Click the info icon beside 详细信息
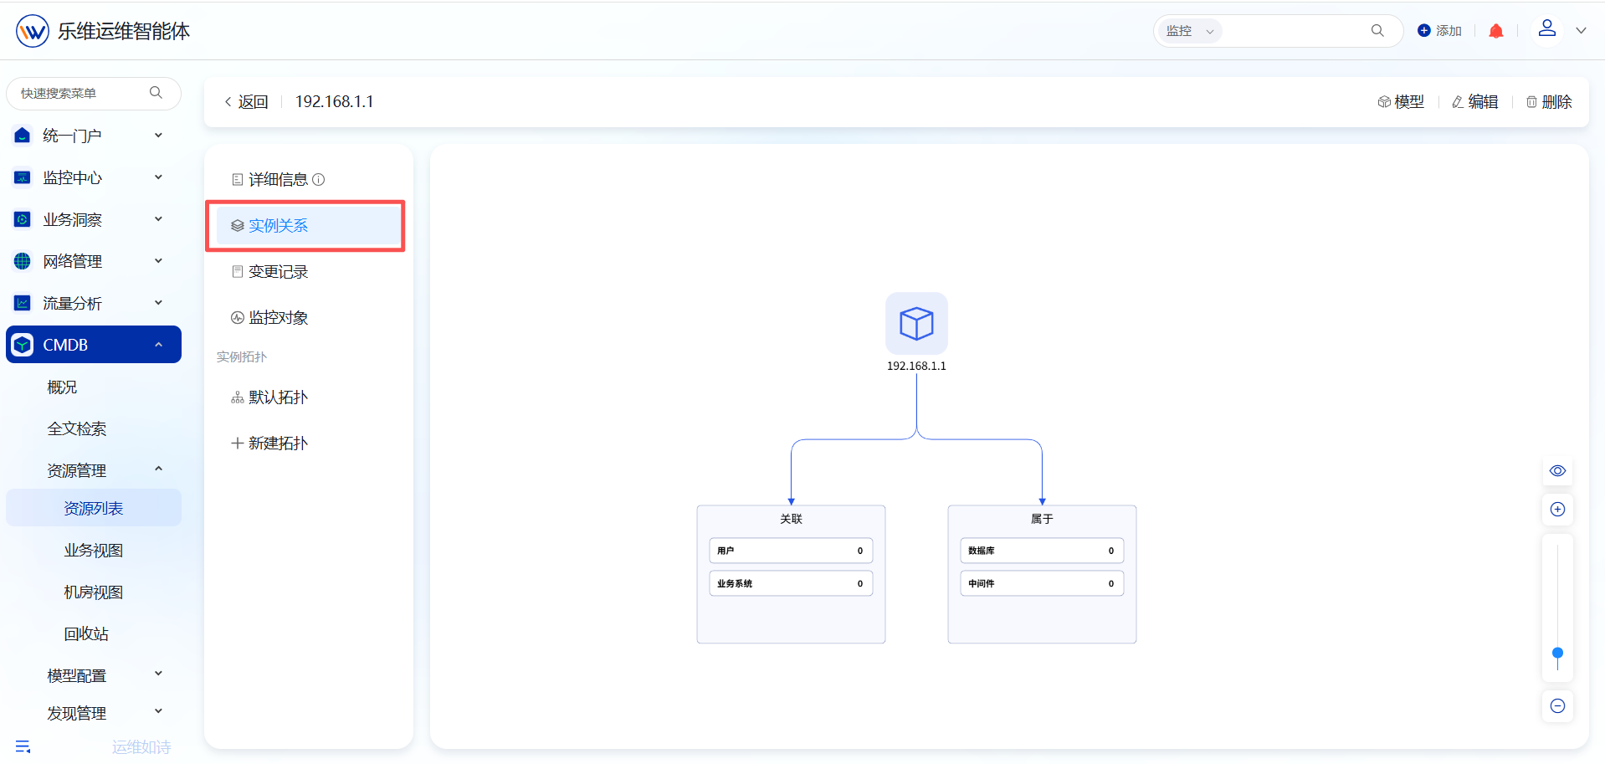This screenshot has height=764, width=1605. 319,179
